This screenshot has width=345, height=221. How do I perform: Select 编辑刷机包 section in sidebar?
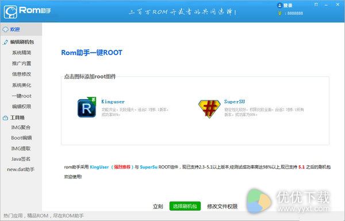[22, 42]
